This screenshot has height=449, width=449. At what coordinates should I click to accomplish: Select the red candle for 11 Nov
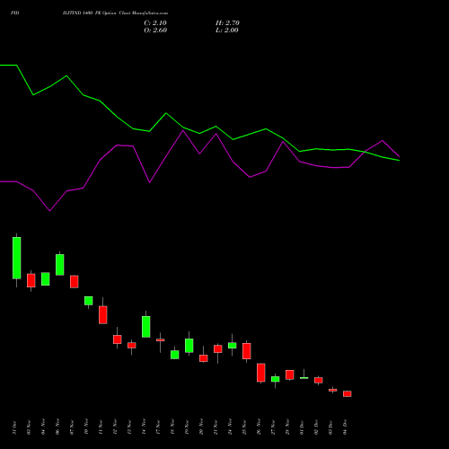103,314
